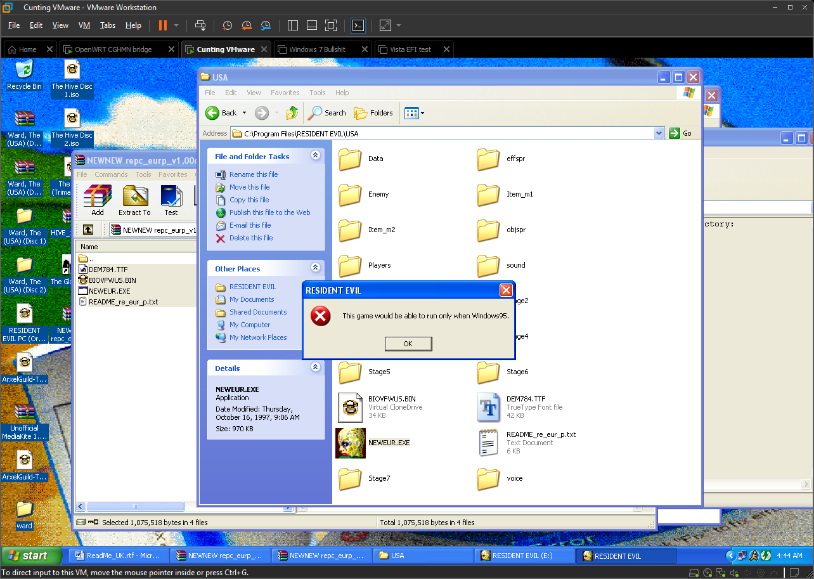The image size is (814, 579).
Task: Toggle the VMware console view button
Action: coord(358,25)
